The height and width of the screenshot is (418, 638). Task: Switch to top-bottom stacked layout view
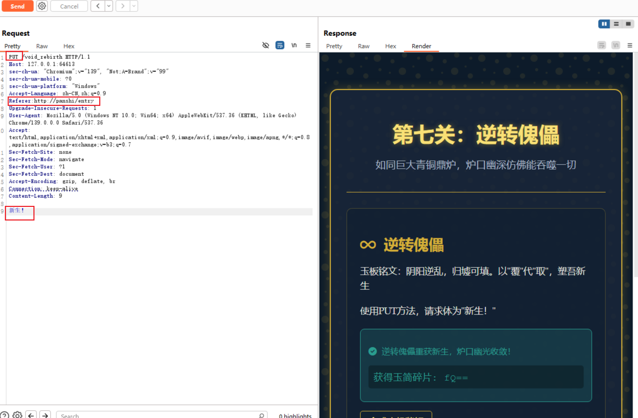(x=616, y=24)
